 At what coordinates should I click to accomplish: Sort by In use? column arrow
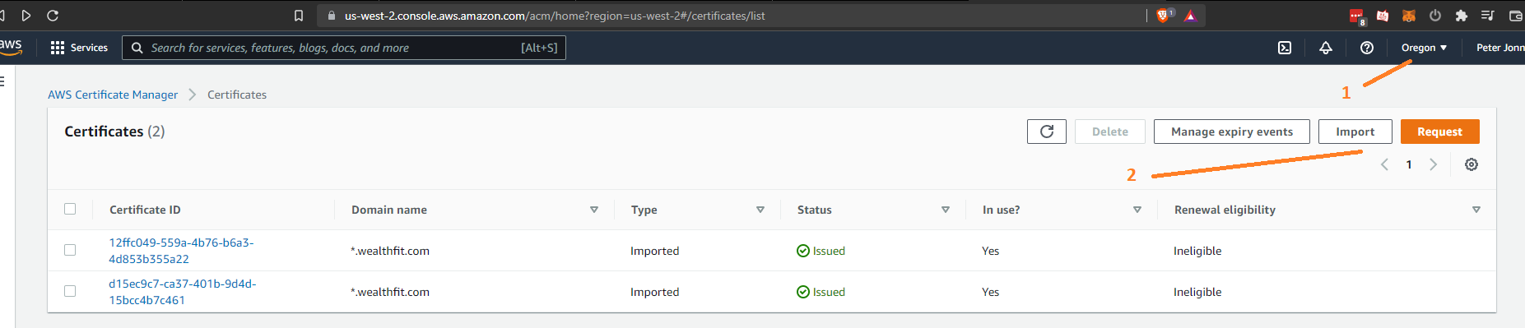(x=1137, y=210)
